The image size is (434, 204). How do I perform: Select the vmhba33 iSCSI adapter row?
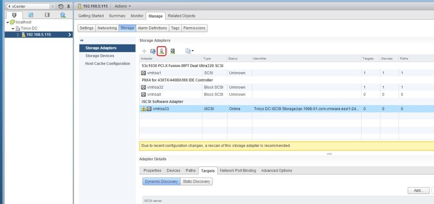[x=287, y=109]
